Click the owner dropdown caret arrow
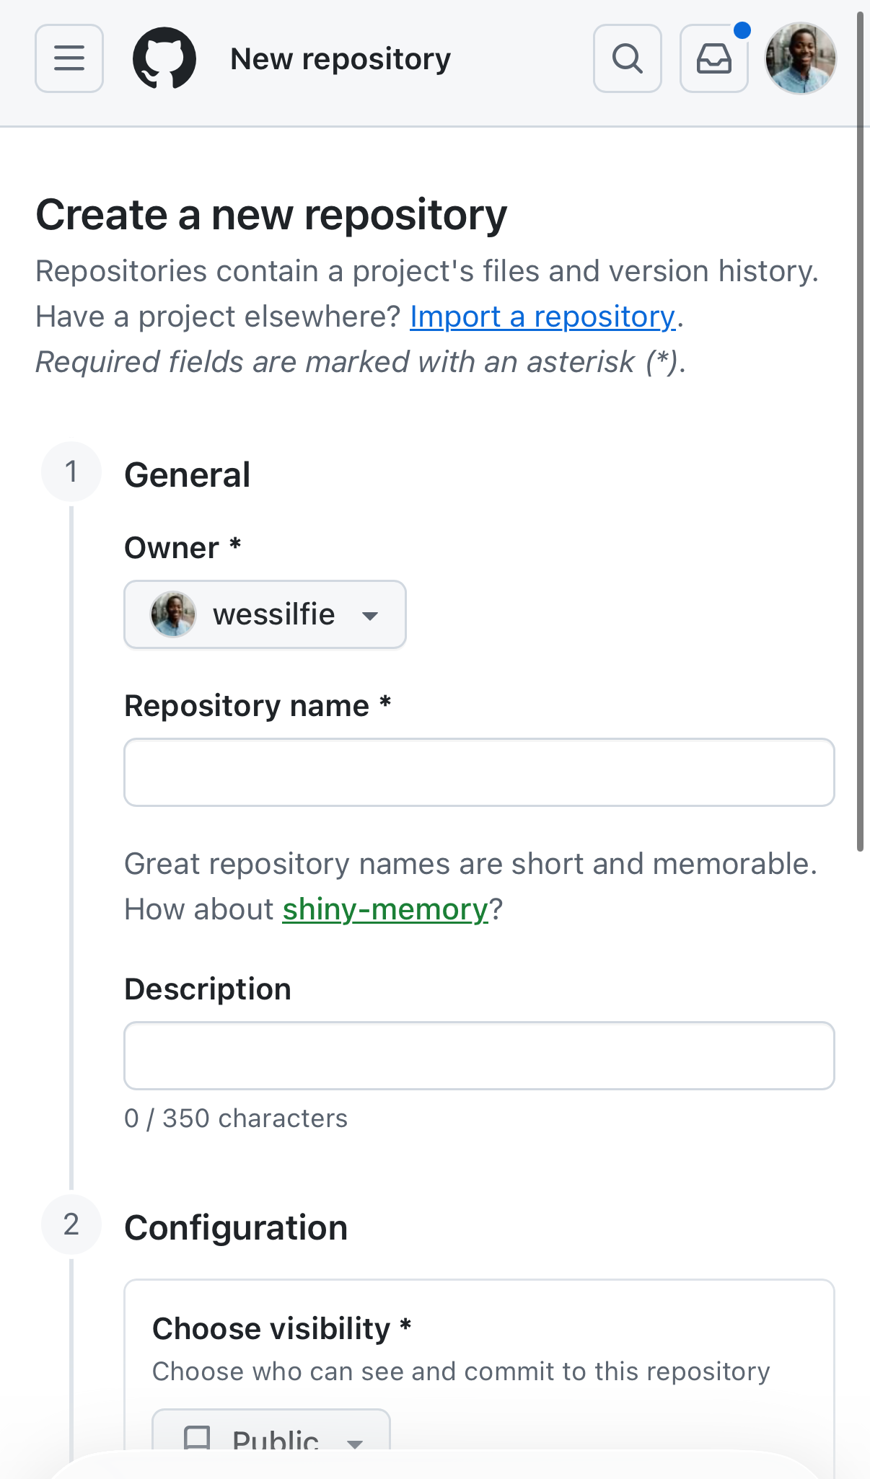 [370, 616]
